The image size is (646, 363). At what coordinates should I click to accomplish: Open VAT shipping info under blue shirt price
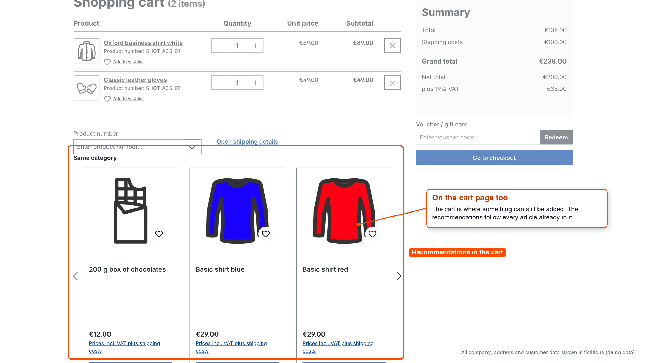point(231,347)
